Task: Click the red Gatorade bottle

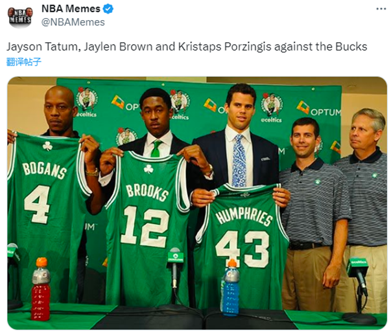Action: [x=40, y=290]
